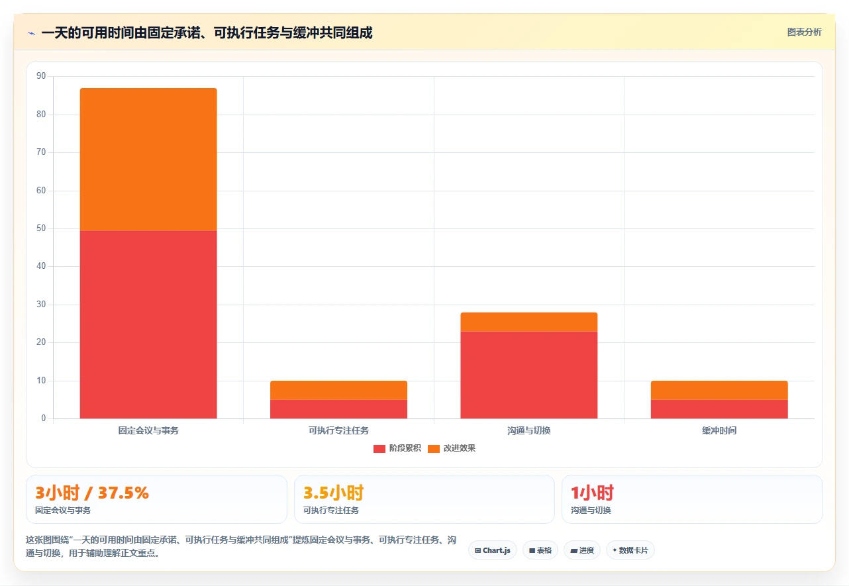This screenshot has height=586, width=849.
Task: Click the orange segment of 缓冲时间 bar
Action: pyautogui.click(x=719, y=390)
